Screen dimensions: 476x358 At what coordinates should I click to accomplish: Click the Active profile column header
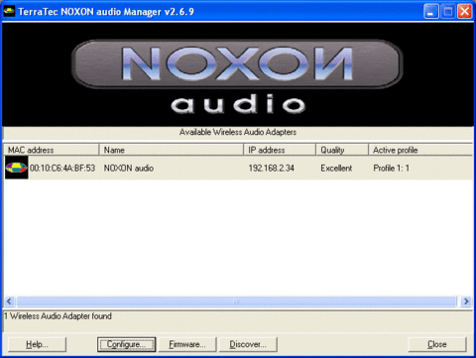[x=420, y=150]
